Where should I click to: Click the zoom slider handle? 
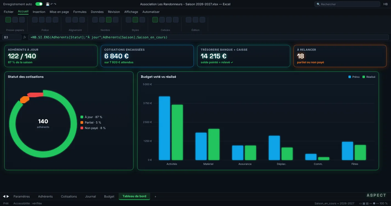pos(374,204)
